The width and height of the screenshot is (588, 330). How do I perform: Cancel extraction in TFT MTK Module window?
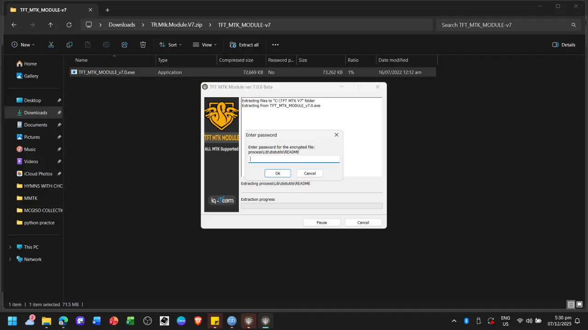point(363,222)
